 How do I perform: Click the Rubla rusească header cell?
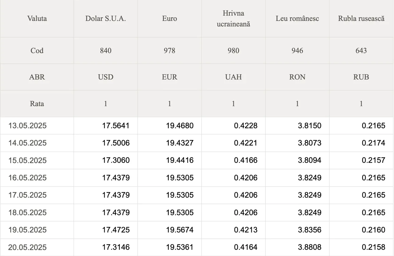[361, 18]
